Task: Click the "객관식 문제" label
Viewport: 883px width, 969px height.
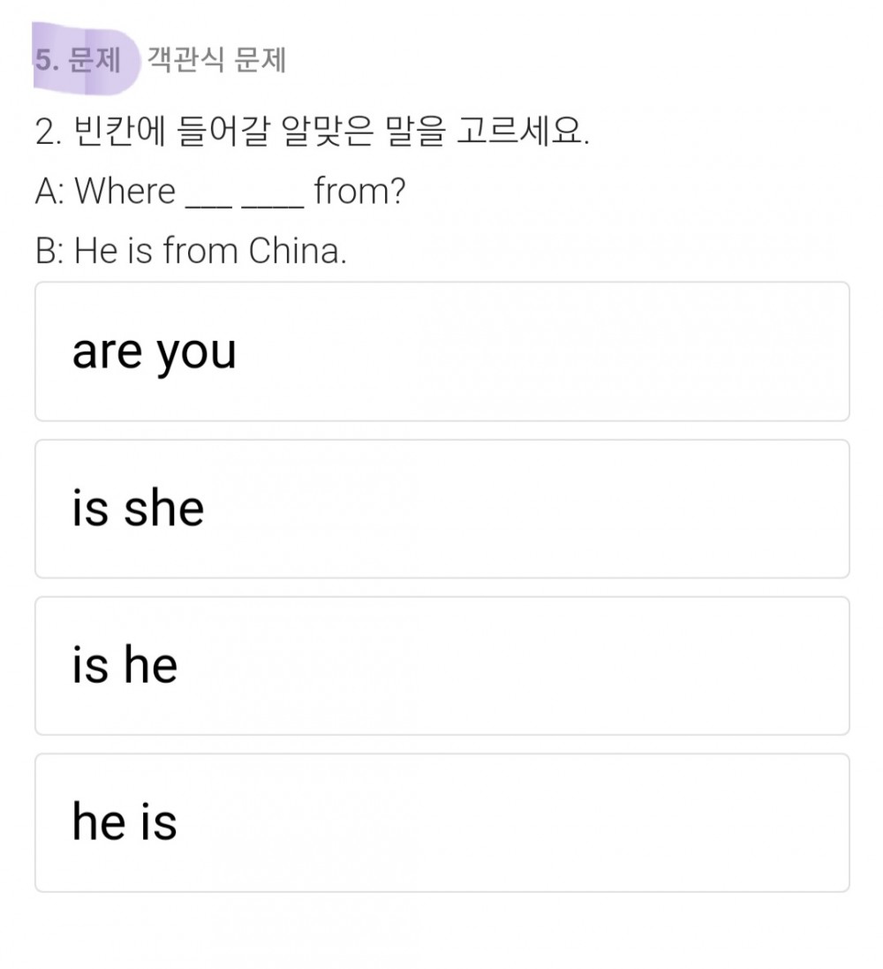Action: pyautogui.click(x=216, y=60)
